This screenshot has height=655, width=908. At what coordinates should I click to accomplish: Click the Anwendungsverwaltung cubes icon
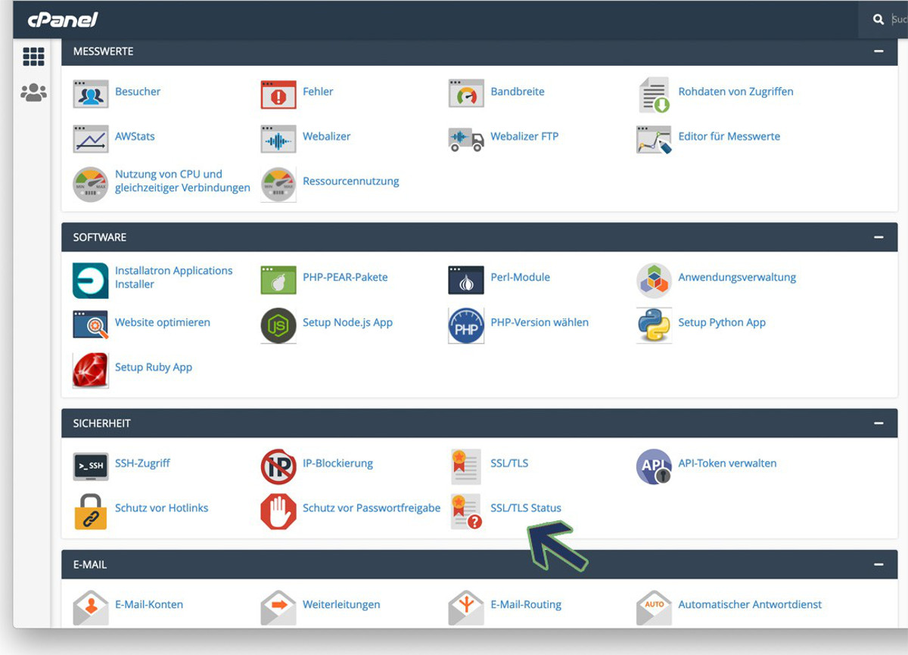click(x=654, y=281)
